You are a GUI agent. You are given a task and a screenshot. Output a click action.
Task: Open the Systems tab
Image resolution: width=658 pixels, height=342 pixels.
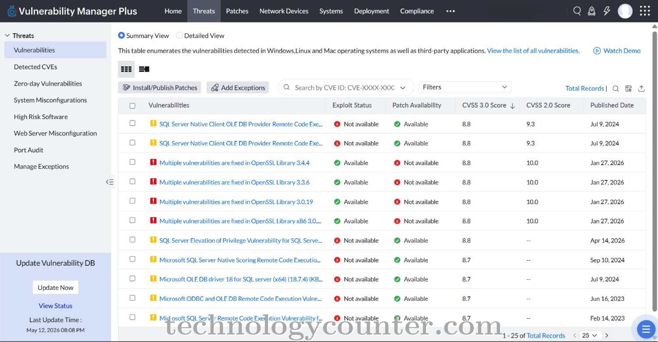(331, 11)
